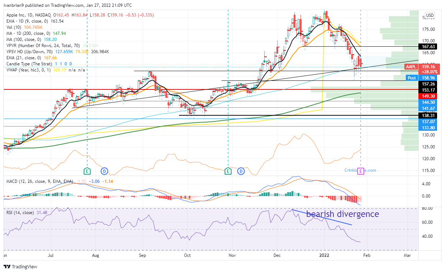The image size is (445, 273).
Task: Open the USD currency selector
Action: [430, 15]
